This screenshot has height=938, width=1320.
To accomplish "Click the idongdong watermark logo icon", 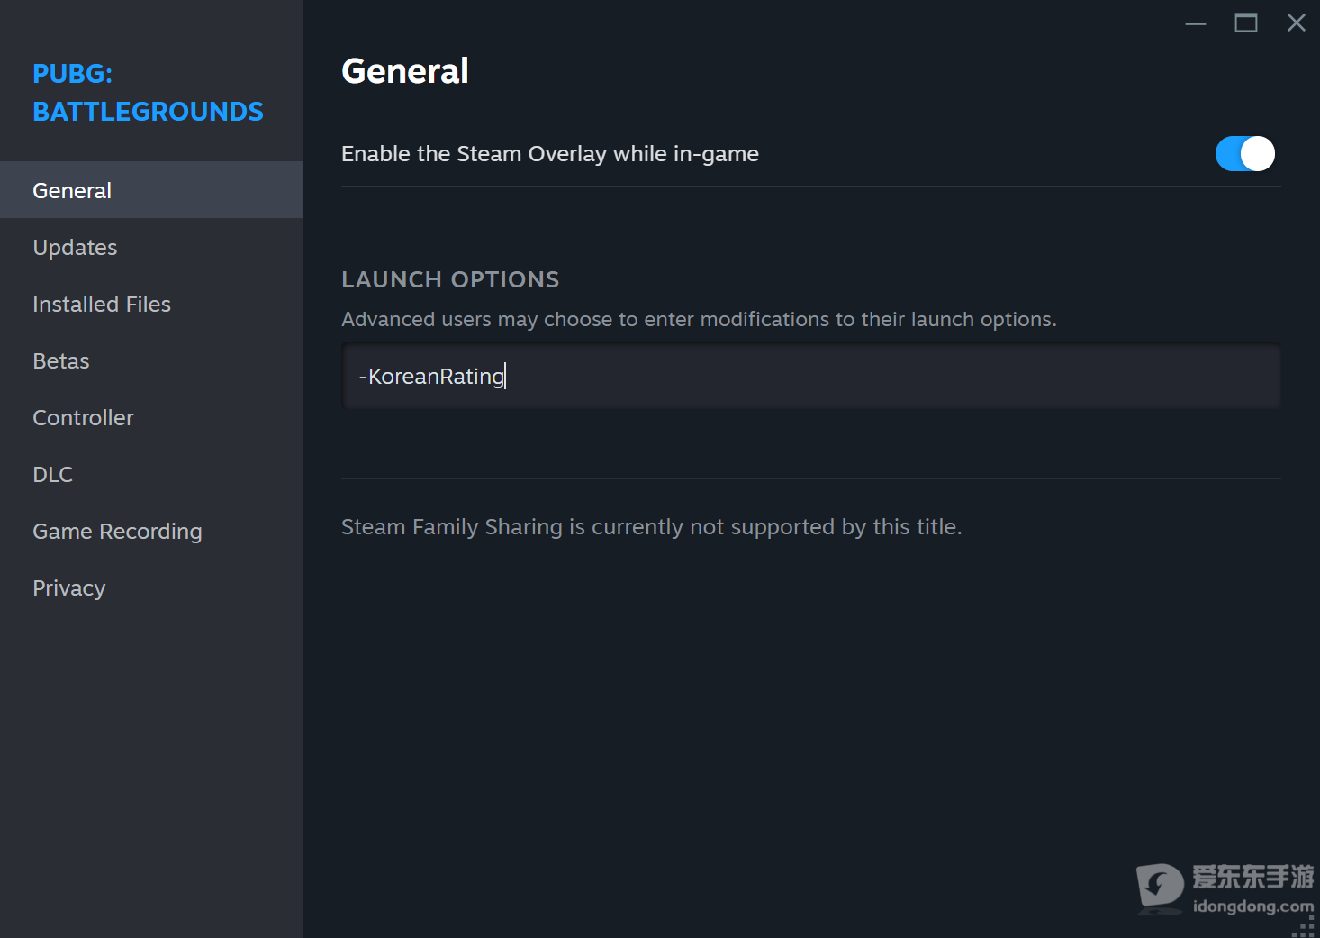I will click(x=1161, y=888).
